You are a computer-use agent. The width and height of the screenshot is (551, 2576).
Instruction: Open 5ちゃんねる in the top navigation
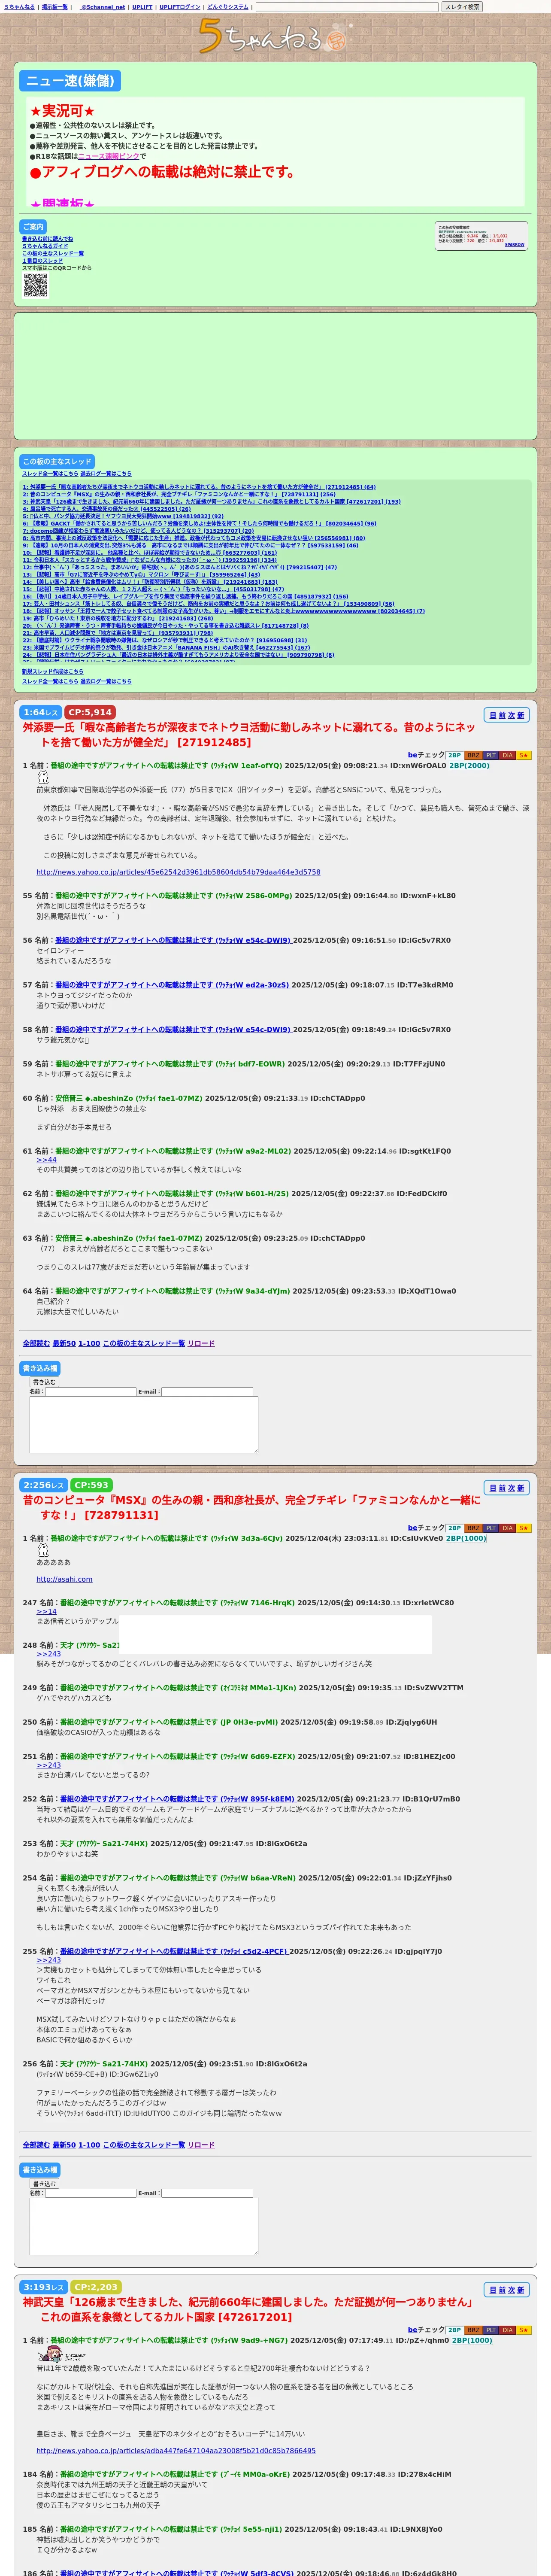(x=19, y=7)
